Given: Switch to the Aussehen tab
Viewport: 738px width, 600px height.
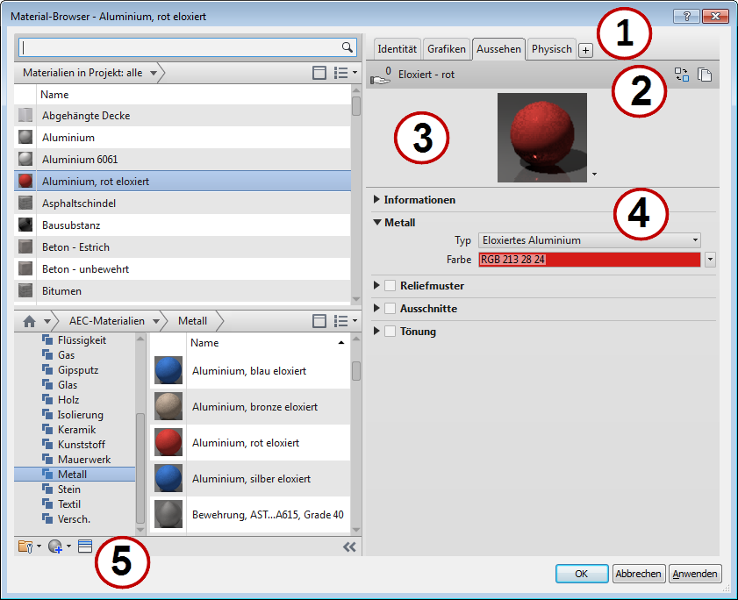Looking at the screenshot, I should pos(499,49).
